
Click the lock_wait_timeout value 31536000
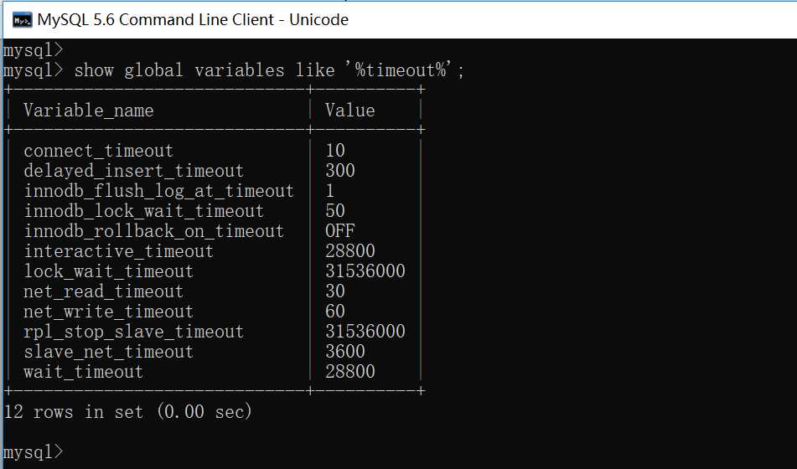[x=365, y=271]
